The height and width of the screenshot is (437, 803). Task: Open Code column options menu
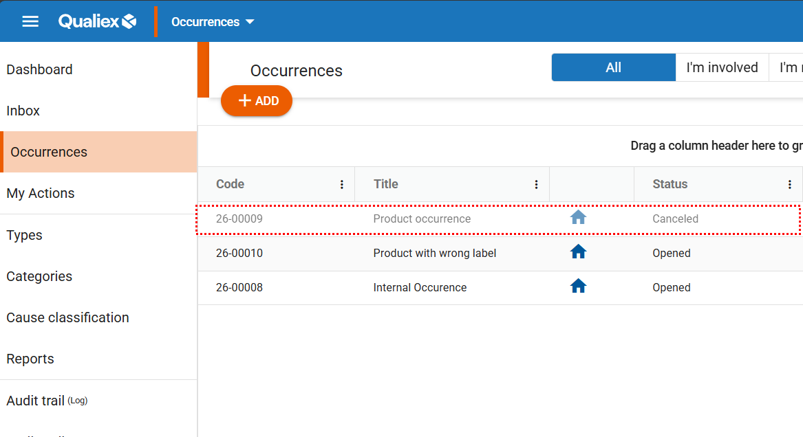342,184
